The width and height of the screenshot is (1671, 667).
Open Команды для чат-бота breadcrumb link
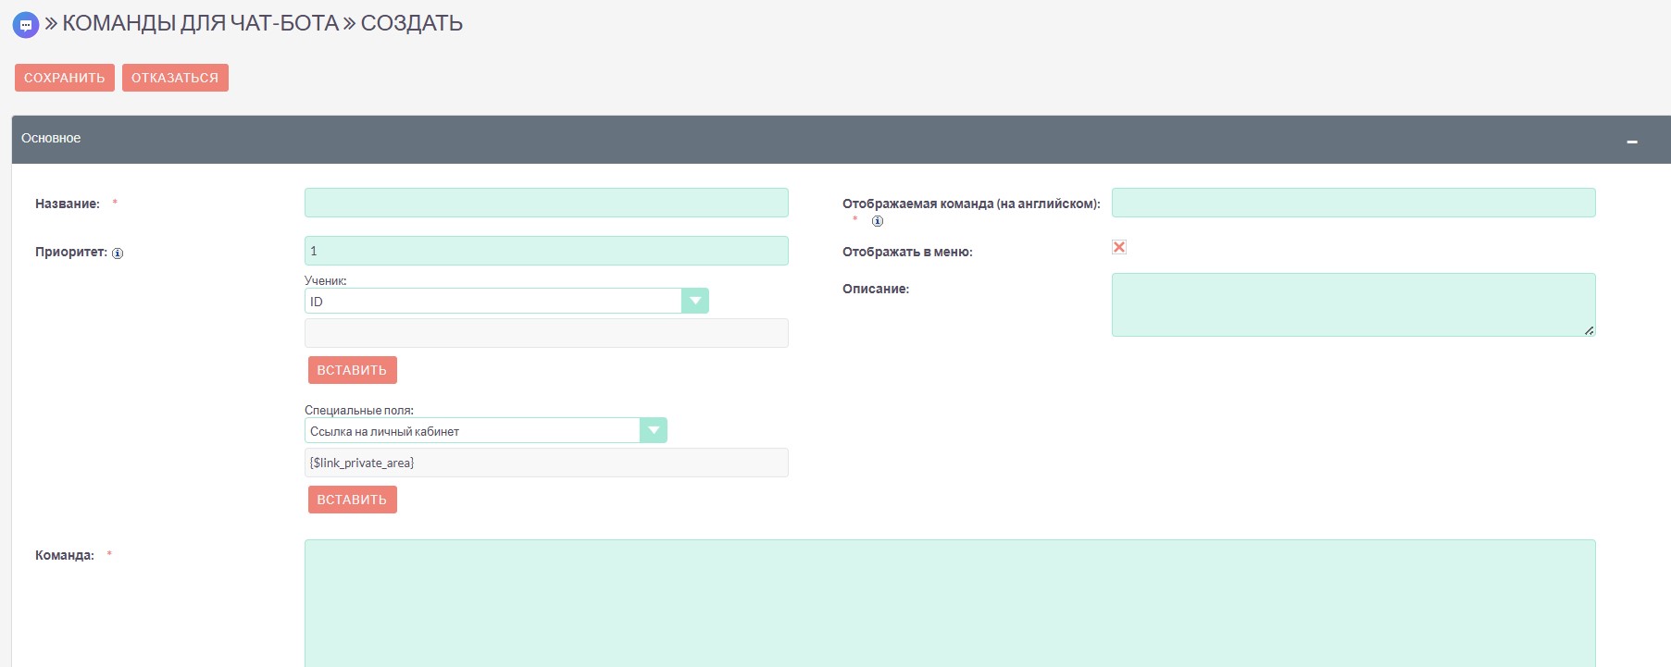[x=200, y=23]
